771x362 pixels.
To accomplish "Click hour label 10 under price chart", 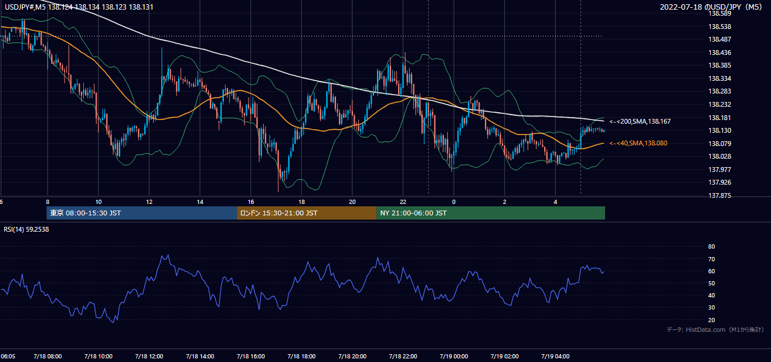I will pos(98,202).
